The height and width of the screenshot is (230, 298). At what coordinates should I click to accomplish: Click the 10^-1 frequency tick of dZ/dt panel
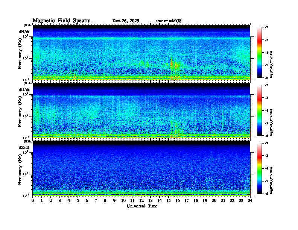point(26,195)
